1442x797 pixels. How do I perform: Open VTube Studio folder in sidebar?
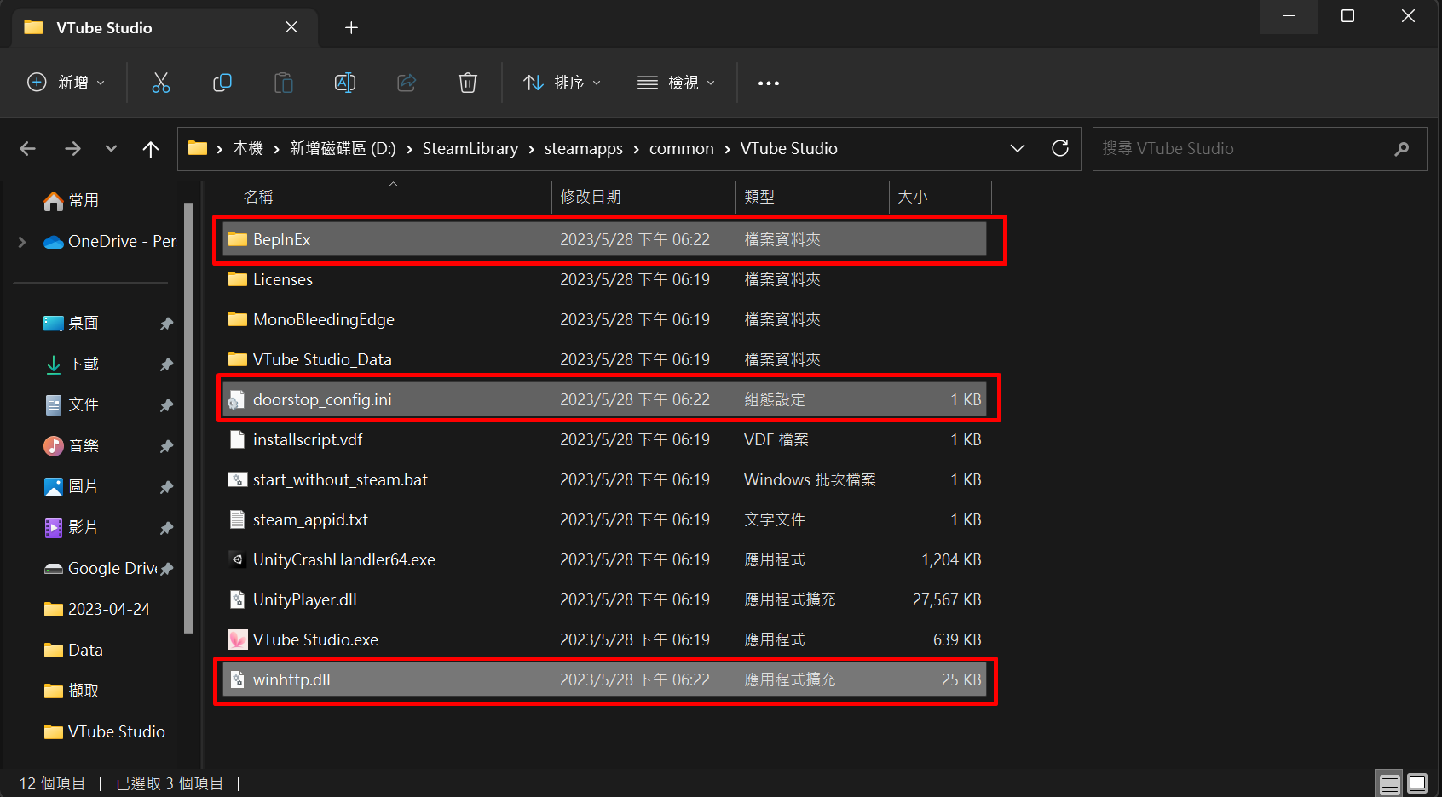coord(105,731)
